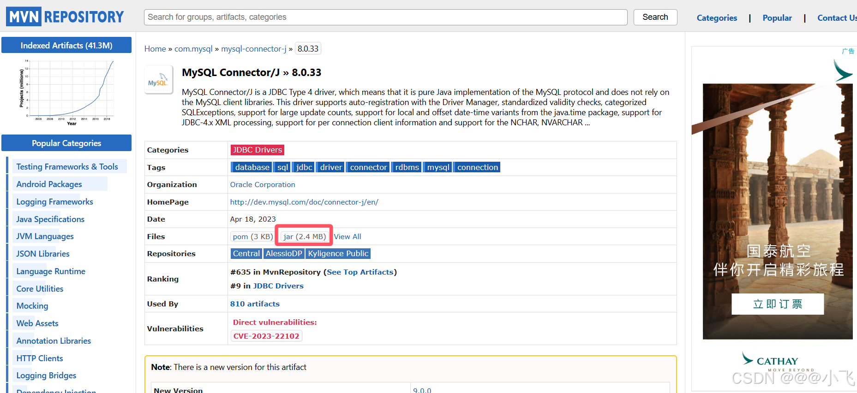Open Language Runtime category
The width and height of the screenshot is (857, 393).
[x=51, y=271]
